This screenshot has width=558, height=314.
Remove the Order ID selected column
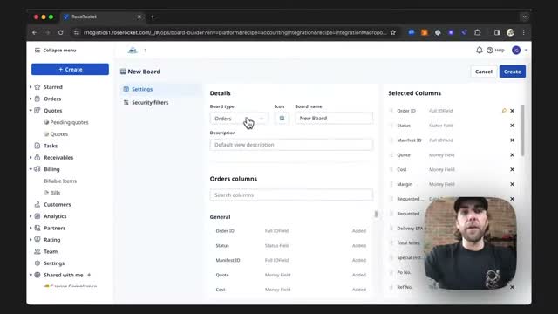click(512, 111)
